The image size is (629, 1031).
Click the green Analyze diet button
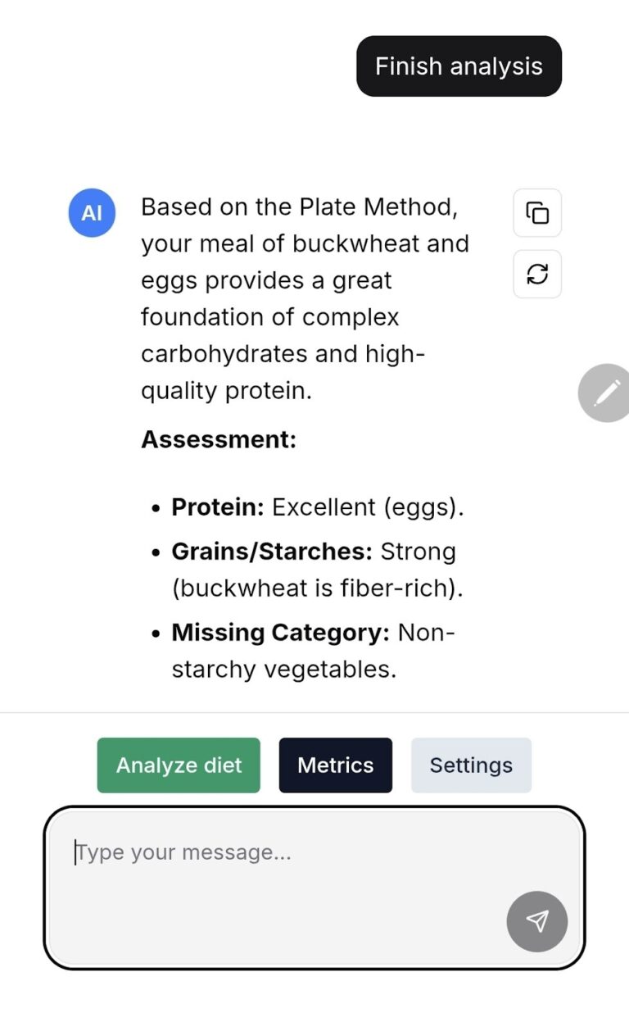pos(179,765)
